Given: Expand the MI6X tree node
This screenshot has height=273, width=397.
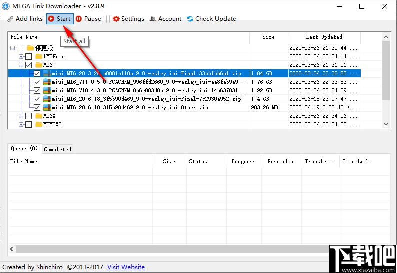Looking at the screenshot, I should coord(21,116).
